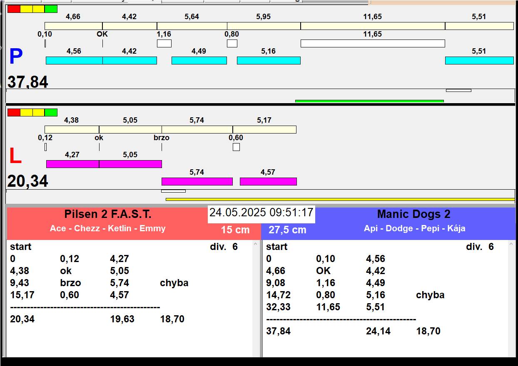Click the 24.05.2025 09:51:17 timestamp field
Viewport: 518px width, 366px height.
tap(261, 213)
